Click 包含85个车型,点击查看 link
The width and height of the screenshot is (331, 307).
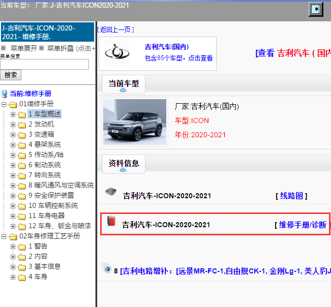[178, 58]
